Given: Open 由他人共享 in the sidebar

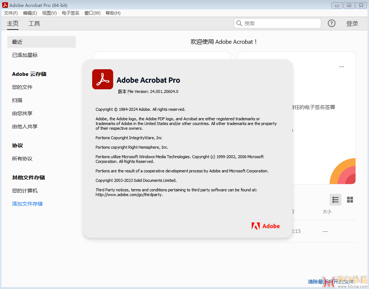Looking at the screenshot, I should pyautogui.click(x=25, y=126).
